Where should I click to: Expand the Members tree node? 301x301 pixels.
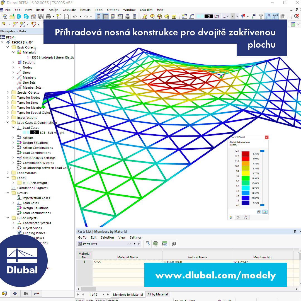(x=13, y=77)
